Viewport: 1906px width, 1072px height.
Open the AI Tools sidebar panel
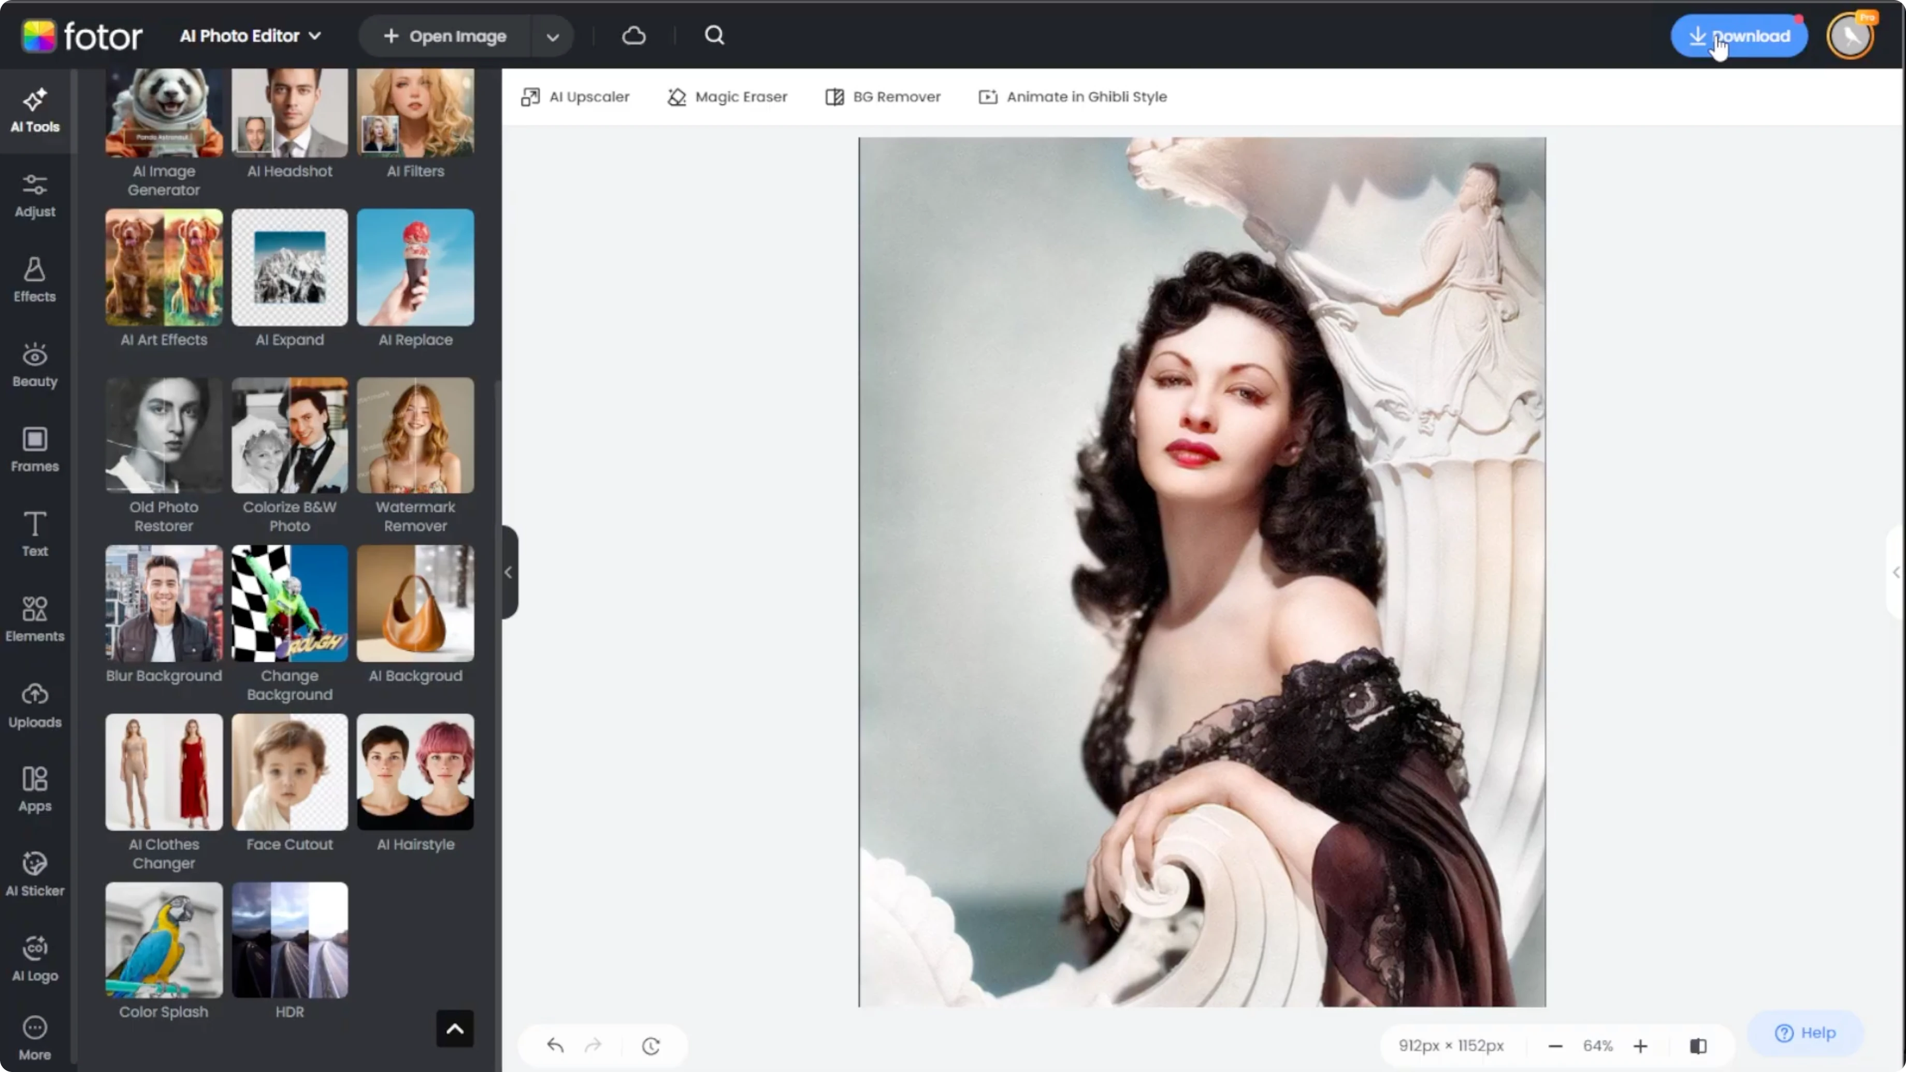click(35, 111)
